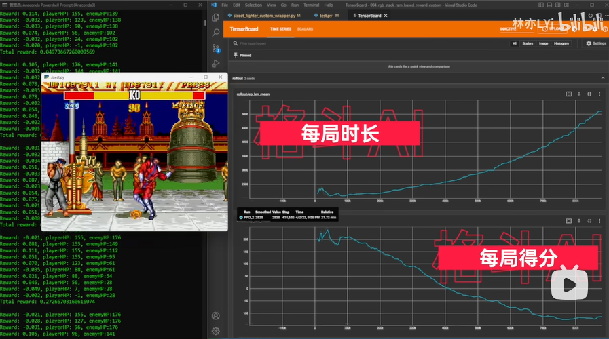Viewport: 609px width, 339px height.
Task: Open more options on lower reward card
Action: pos(599,221)
